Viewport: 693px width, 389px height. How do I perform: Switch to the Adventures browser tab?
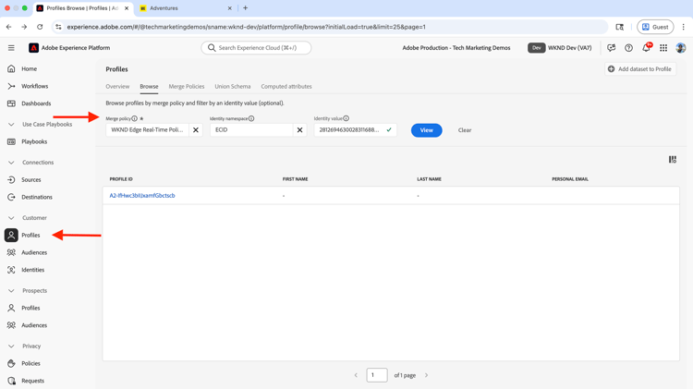pos(186,8)
